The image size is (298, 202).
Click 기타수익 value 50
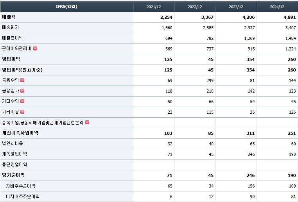coord(170,102)
